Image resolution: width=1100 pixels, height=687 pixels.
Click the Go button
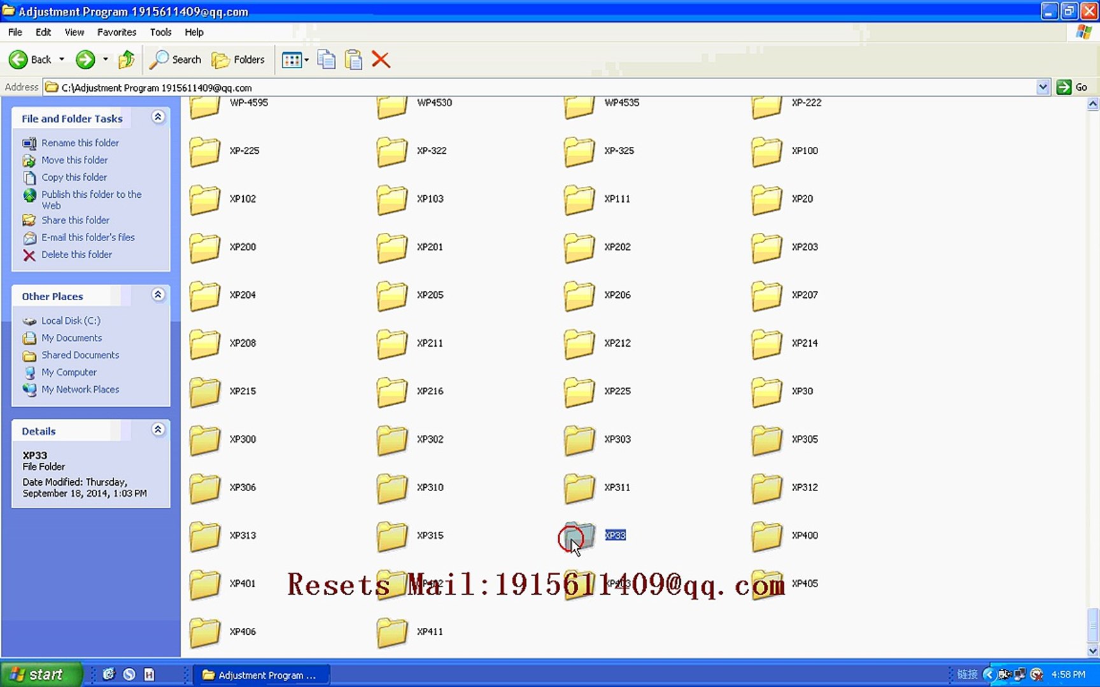[x=1073, y=87]
